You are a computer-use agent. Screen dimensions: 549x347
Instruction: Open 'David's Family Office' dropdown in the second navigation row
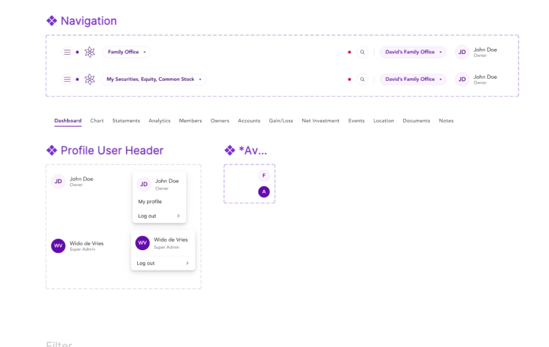413,79
